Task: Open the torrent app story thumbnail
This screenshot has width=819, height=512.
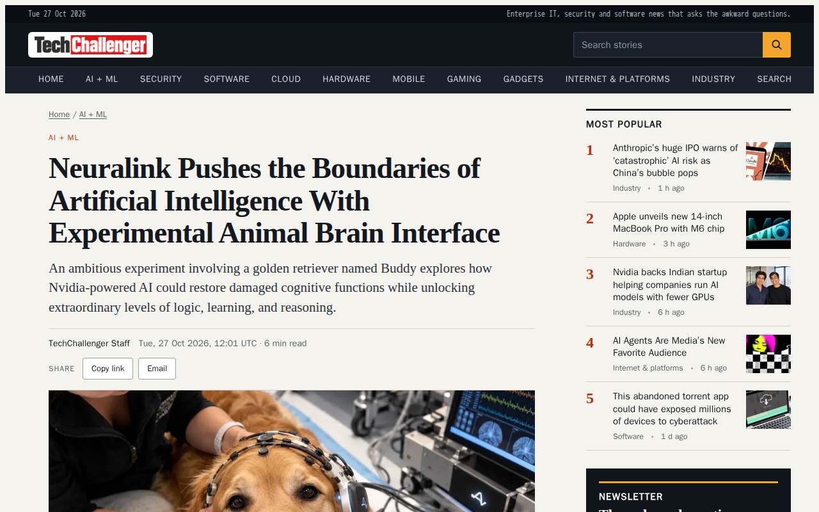Action: click(x=768, y=410)
